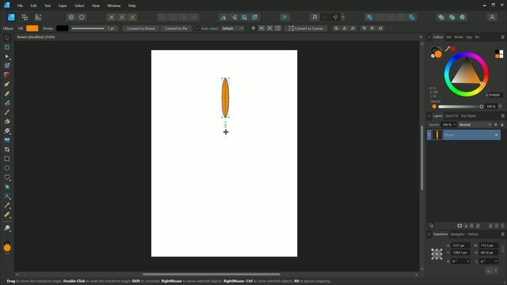Open the Help menu
This screenshot has width=507, height=285.
pyautogui.click(x=132, y=6)
